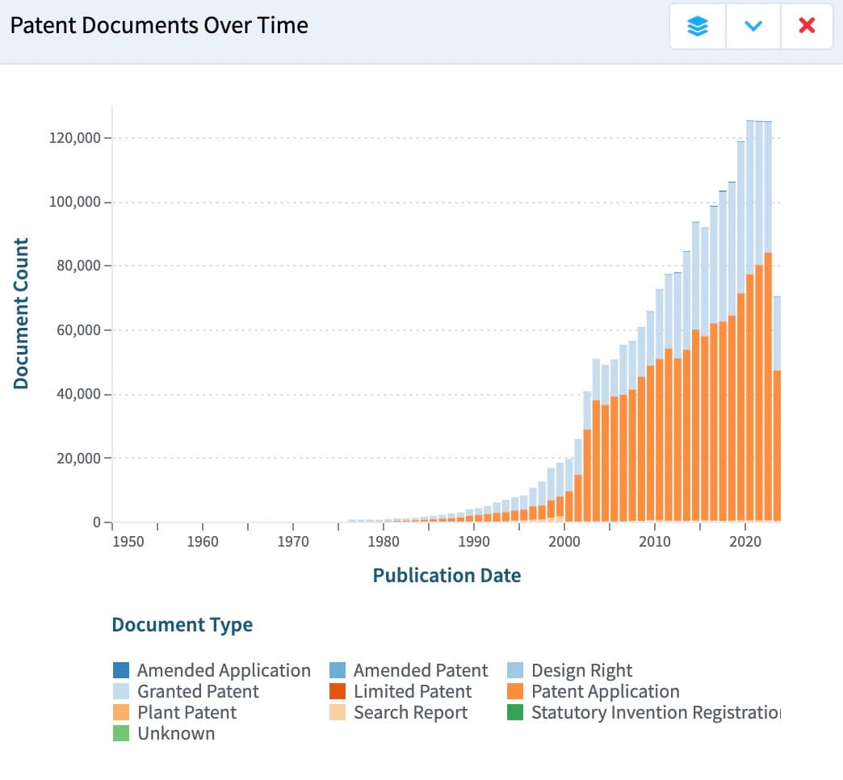The height and width of the screenshot is (780, 843).
Task: Toggle the Amended Application legend swatch
Action: (121, 670)
